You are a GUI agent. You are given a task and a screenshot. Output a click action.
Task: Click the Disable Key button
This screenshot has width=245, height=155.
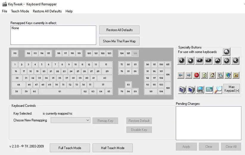(x=139, y=130)
